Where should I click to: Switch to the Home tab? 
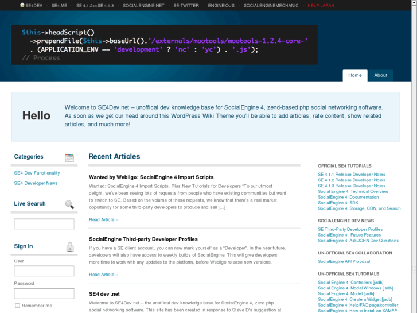[355, 75]
